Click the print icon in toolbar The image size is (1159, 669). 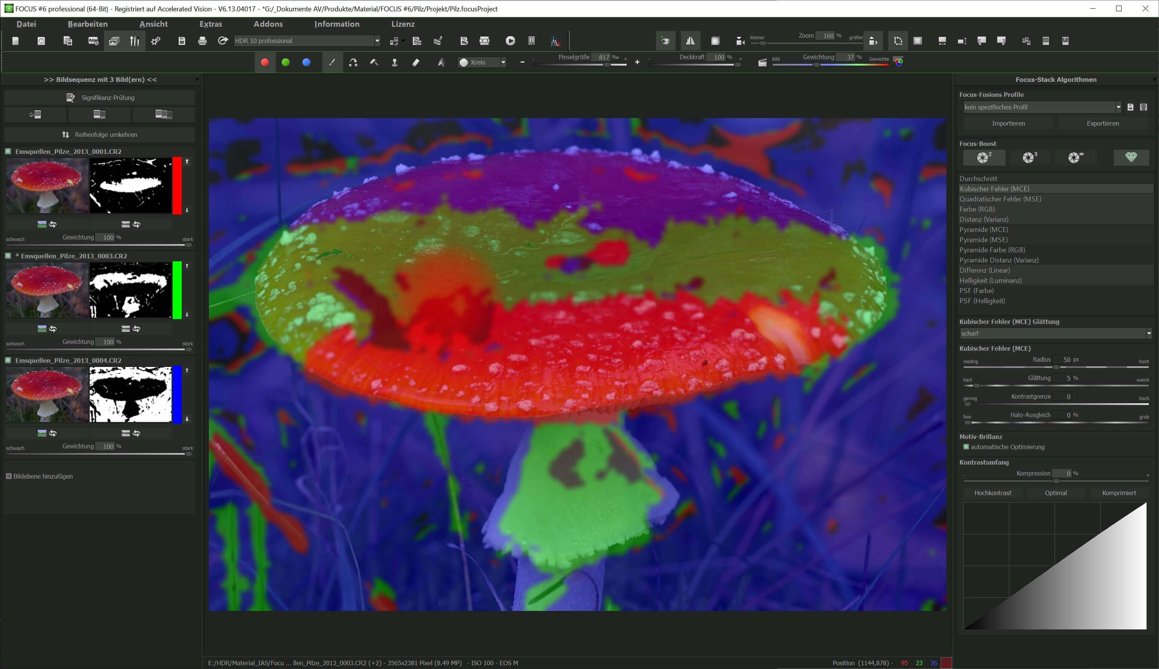[202, 41]
